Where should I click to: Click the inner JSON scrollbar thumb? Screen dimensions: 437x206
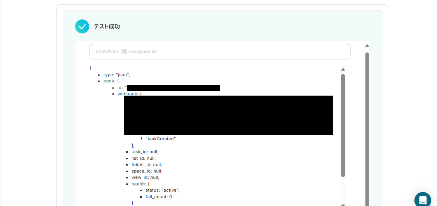pos(343,125)
